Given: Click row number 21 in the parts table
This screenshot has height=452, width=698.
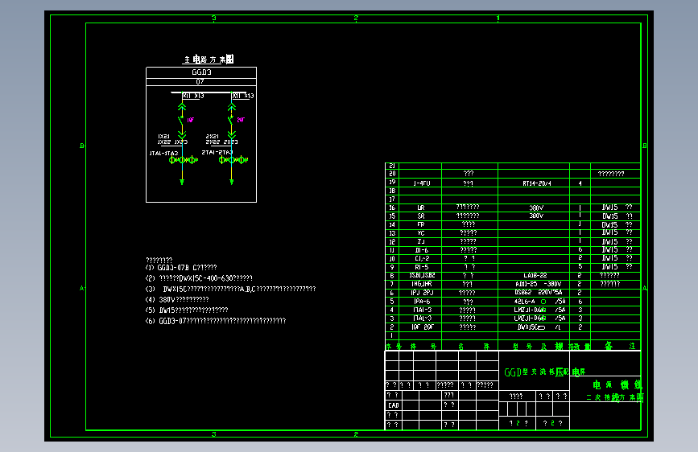Looking at the screenshot, I should coord(392,166).
